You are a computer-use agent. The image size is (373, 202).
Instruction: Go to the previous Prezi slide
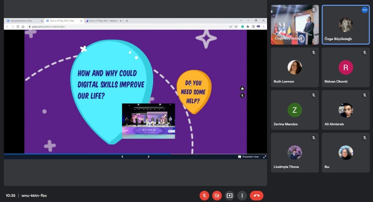[x=122, y=156]
